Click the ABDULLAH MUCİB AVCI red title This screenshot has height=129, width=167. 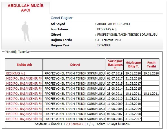tap(26, 8)
